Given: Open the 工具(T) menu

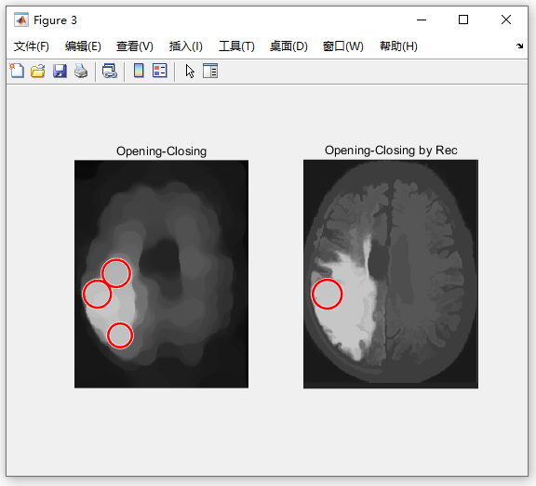Looking at the screenshot, I should pos(236,46).
